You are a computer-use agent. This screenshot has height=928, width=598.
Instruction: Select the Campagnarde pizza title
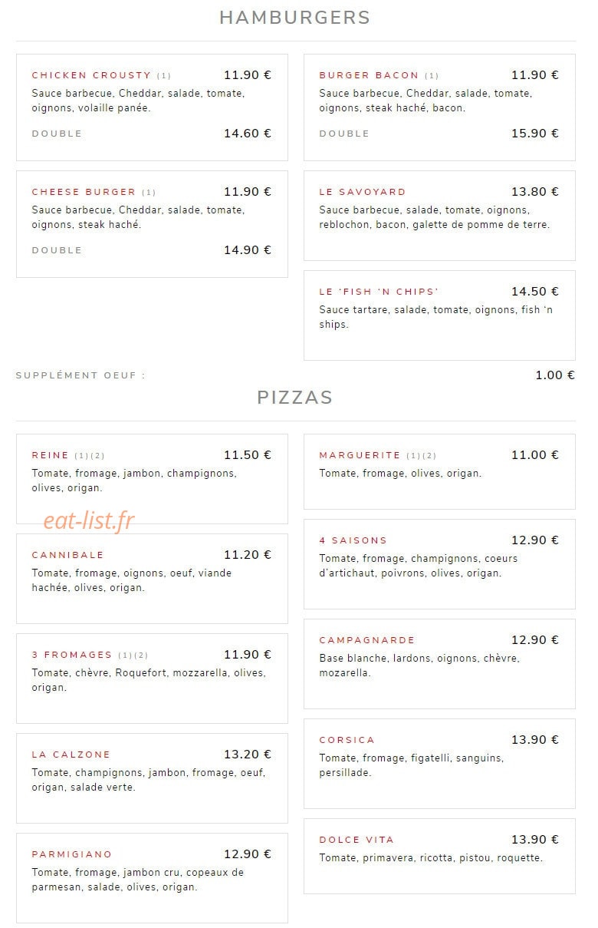click(x=367, y=640)
